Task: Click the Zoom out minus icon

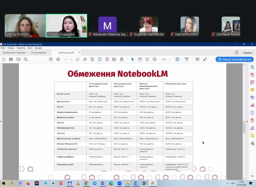Action: pyautogui.click(x=147, y=59)
